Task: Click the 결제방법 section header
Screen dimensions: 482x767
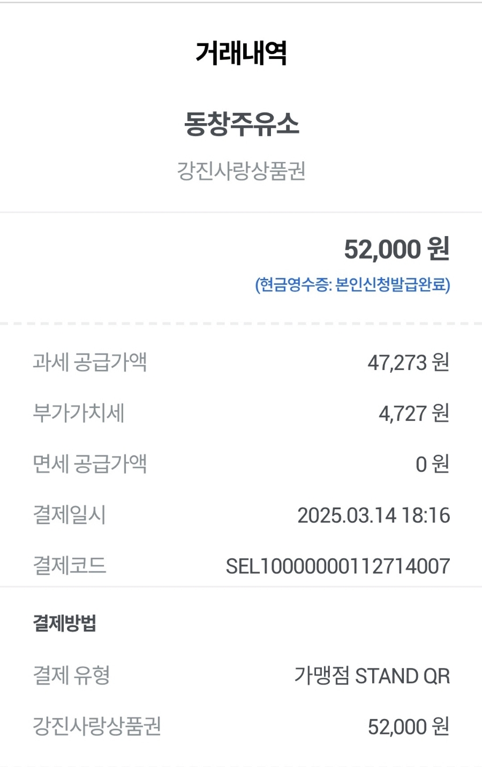Action: point(65,623)
